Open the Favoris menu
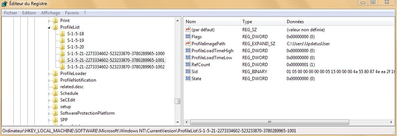The width and height of the screenshot is (397, 136). [x=72, y=13]
